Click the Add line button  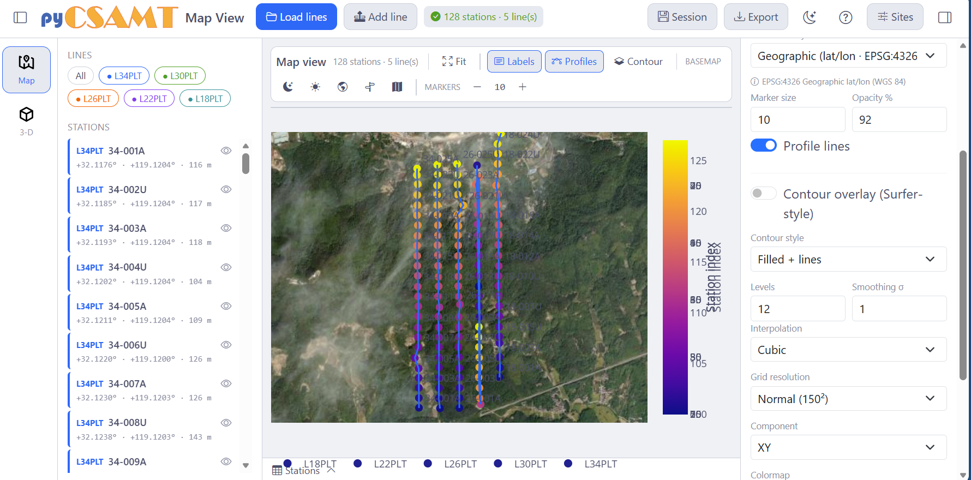pyautogui.click(x=380, y=17)
